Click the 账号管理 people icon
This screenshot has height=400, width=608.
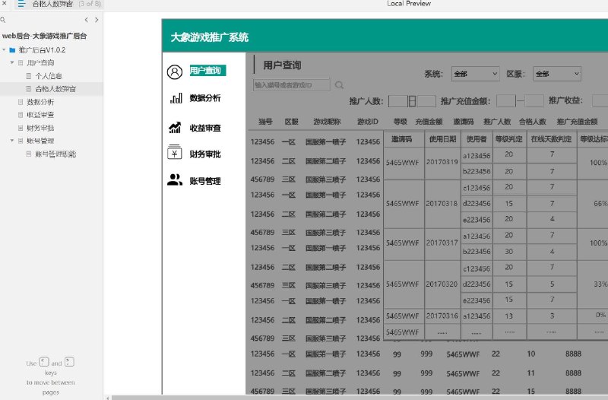[175, 179]
